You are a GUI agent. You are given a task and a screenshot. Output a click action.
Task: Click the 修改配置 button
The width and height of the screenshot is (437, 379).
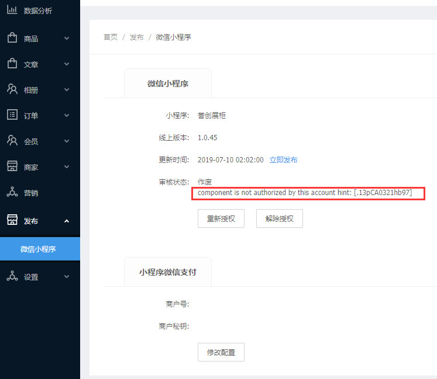221,352
